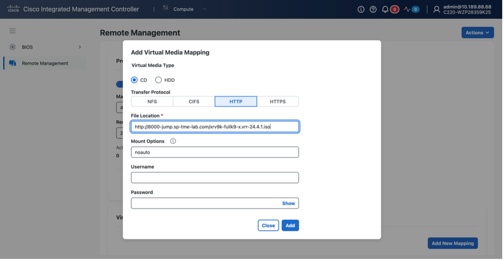Click the Username input field
Screen dimensions: 504x260
(x=215, y=178)
